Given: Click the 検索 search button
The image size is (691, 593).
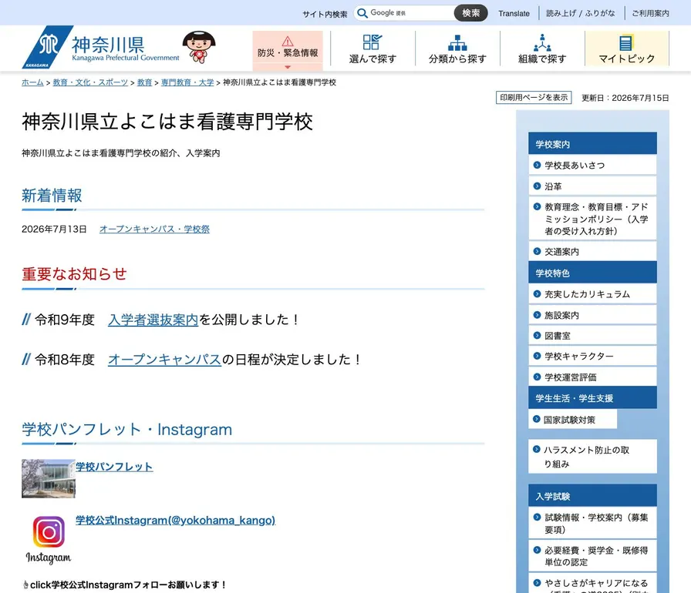Looking at the screenshot, I should click(470, 13).
